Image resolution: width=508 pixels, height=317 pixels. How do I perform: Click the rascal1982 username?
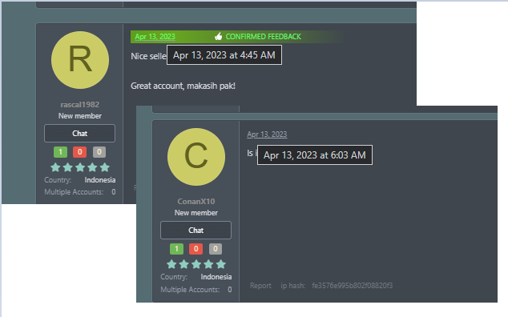(x=79, y=105)
